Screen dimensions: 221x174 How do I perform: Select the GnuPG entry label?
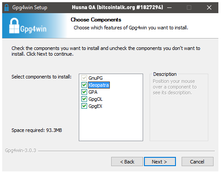click(95, 78)
